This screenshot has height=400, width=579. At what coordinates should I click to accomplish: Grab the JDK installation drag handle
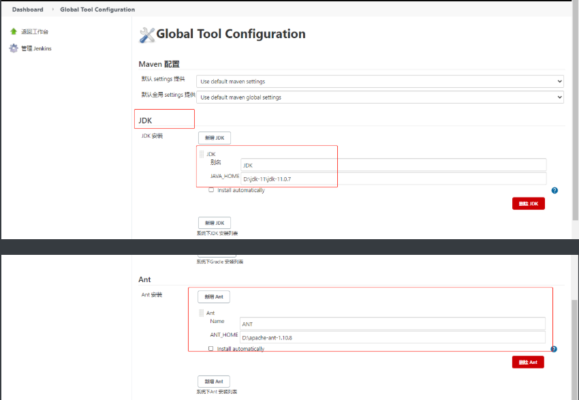click(x=202, y=154)
